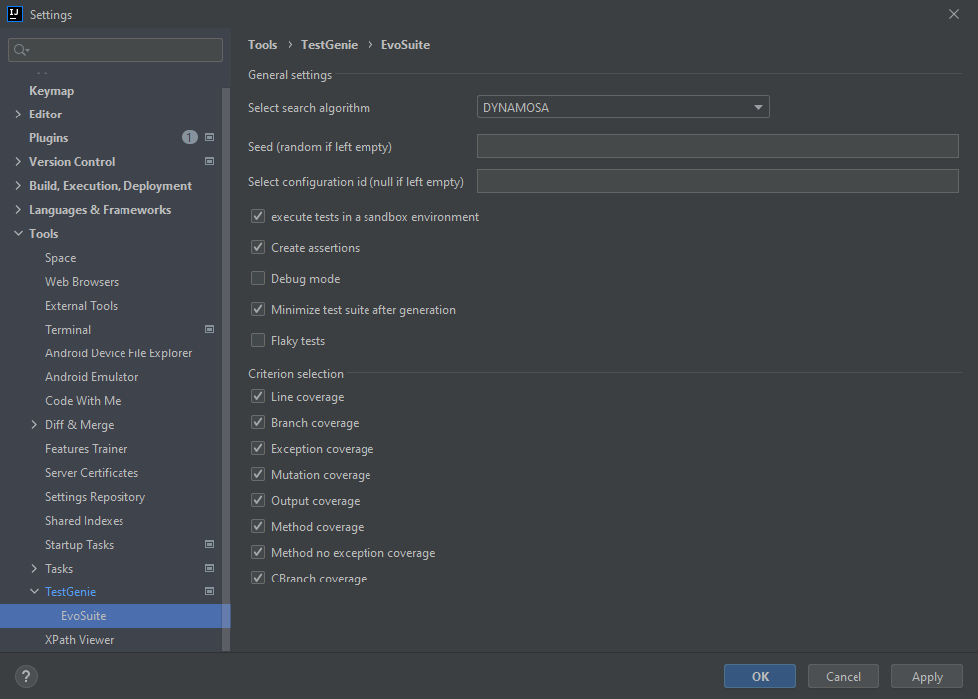Open Code With Me settings
The image size is (978, 699).
pos(83,401)
